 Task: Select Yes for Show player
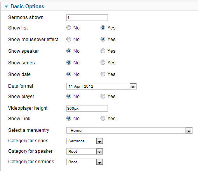pyautogui.click(x=103, y=96)
